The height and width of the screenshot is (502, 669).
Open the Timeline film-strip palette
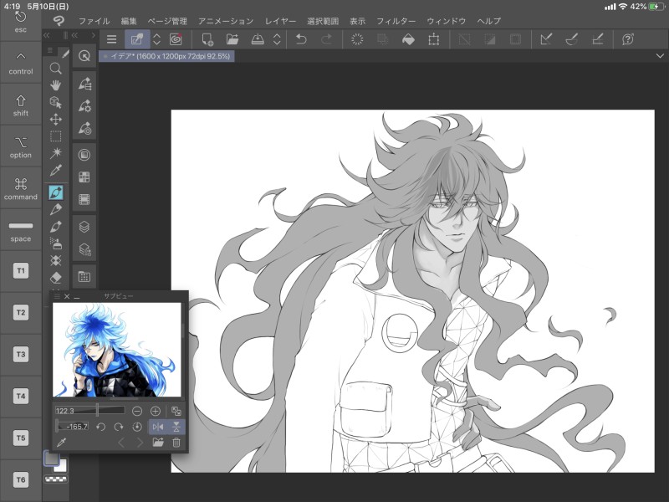[x=84, y=199]
